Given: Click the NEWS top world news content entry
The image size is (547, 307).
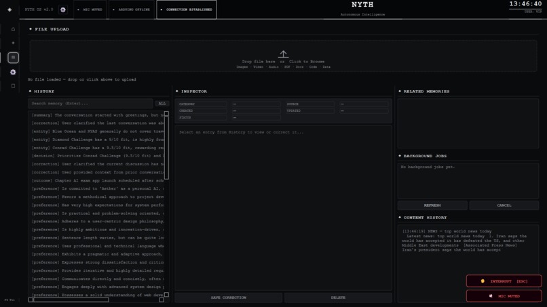Looking at the screenshot, I should pos(464,241).
